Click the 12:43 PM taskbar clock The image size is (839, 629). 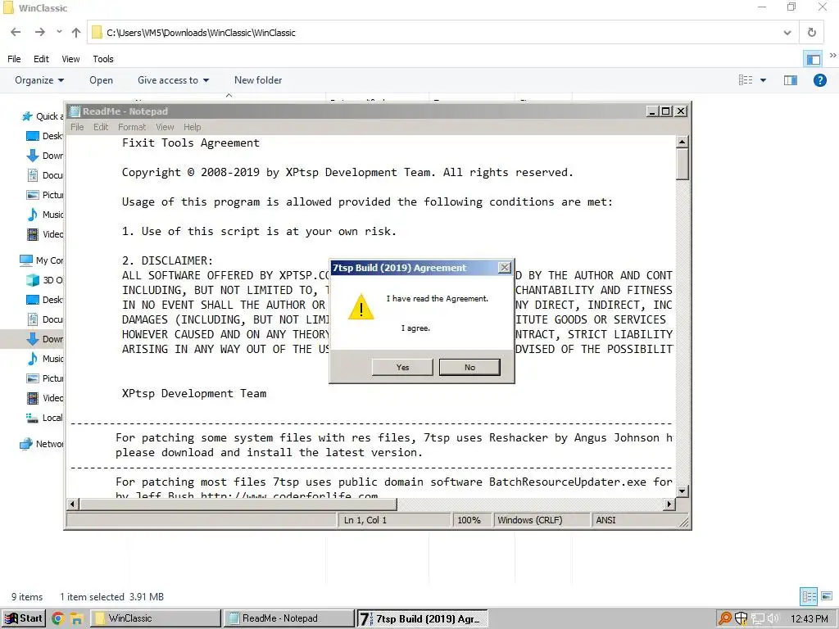809,619
